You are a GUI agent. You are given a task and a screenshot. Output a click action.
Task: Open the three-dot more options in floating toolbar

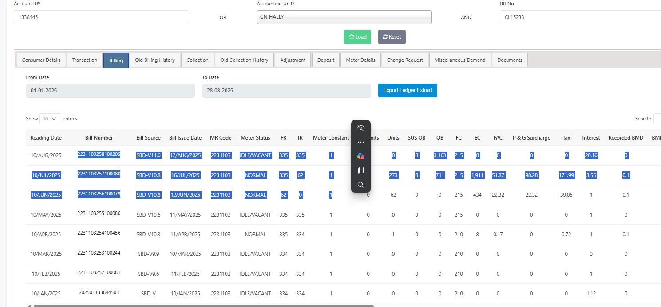point(361,143)
